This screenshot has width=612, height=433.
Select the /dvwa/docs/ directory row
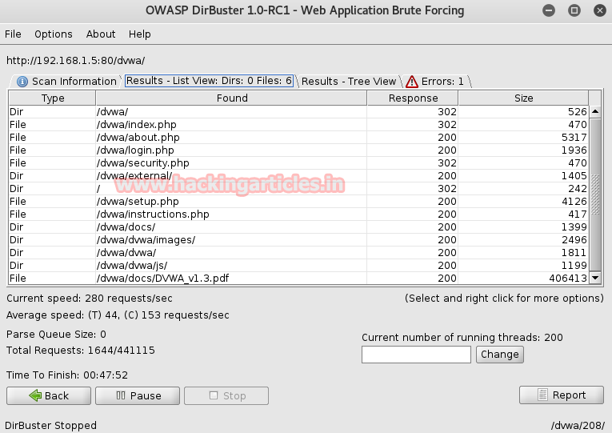[298, 227]
